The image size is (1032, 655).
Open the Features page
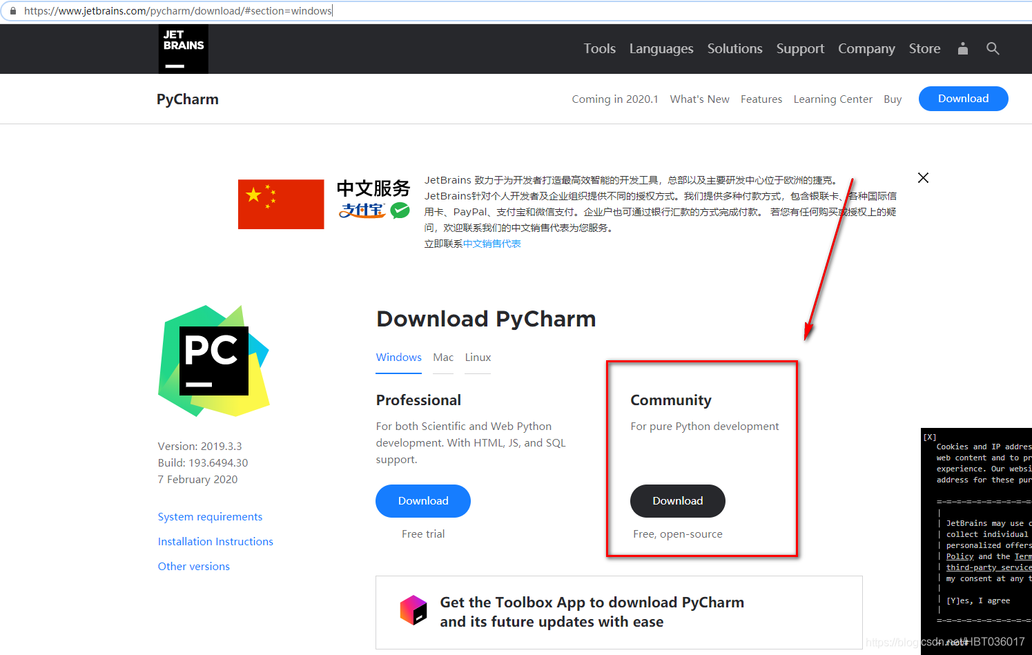(x=761, y=99)
